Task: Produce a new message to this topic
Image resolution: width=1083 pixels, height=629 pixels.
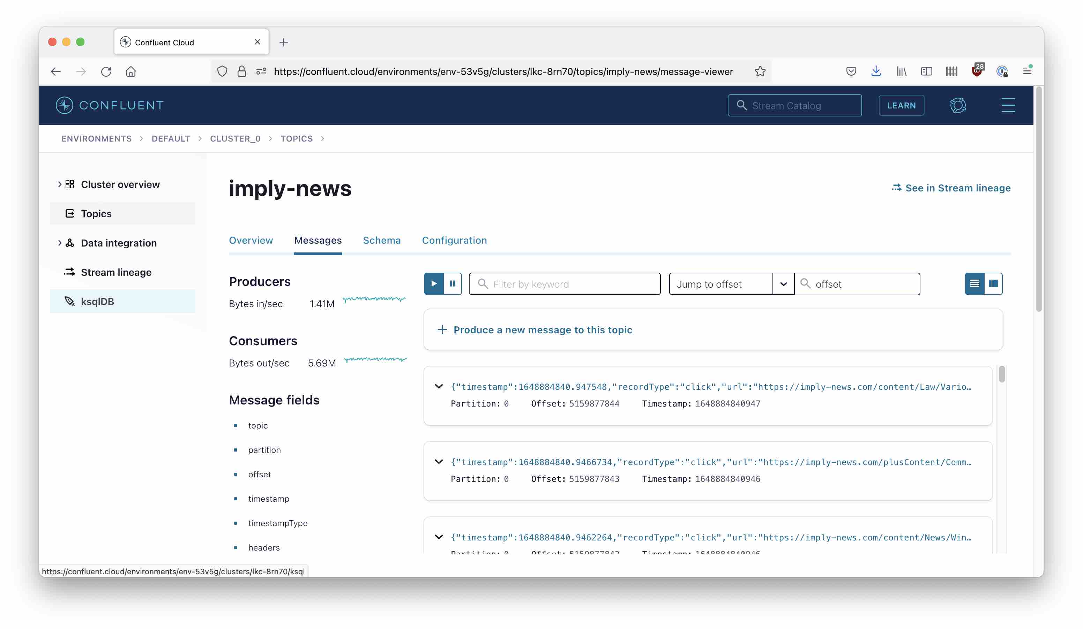Action: [543, 330]
